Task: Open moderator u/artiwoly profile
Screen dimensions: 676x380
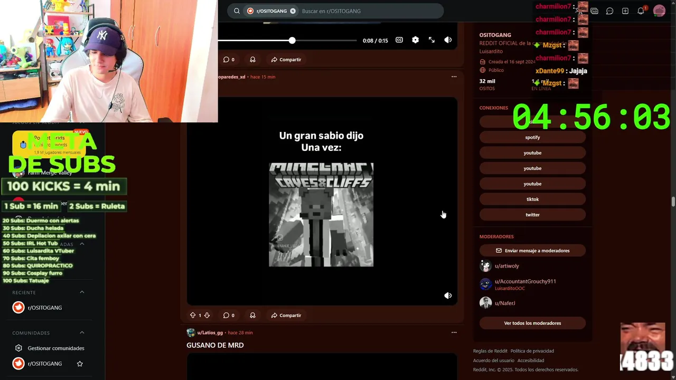Action: click(506, 266)
